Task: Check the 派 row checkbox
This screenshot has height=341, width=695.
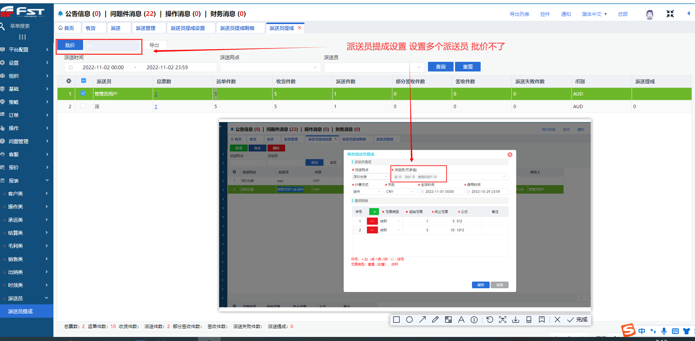Action: click(83, 106)
